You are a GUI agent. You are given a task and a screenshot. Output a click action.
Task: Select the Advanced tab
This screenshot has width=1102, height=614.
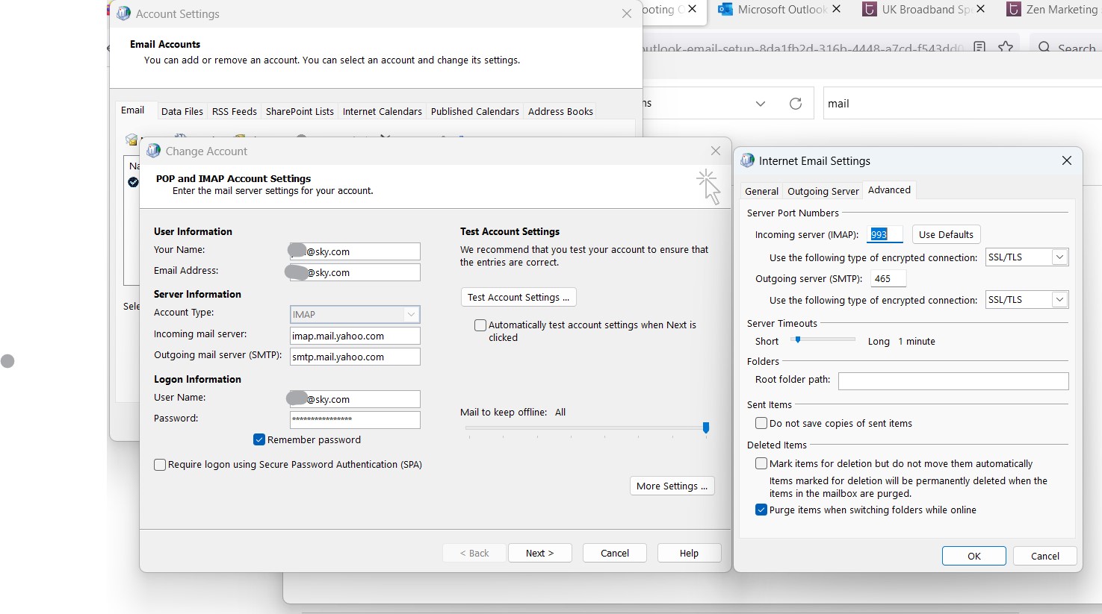tap(889, 189)
